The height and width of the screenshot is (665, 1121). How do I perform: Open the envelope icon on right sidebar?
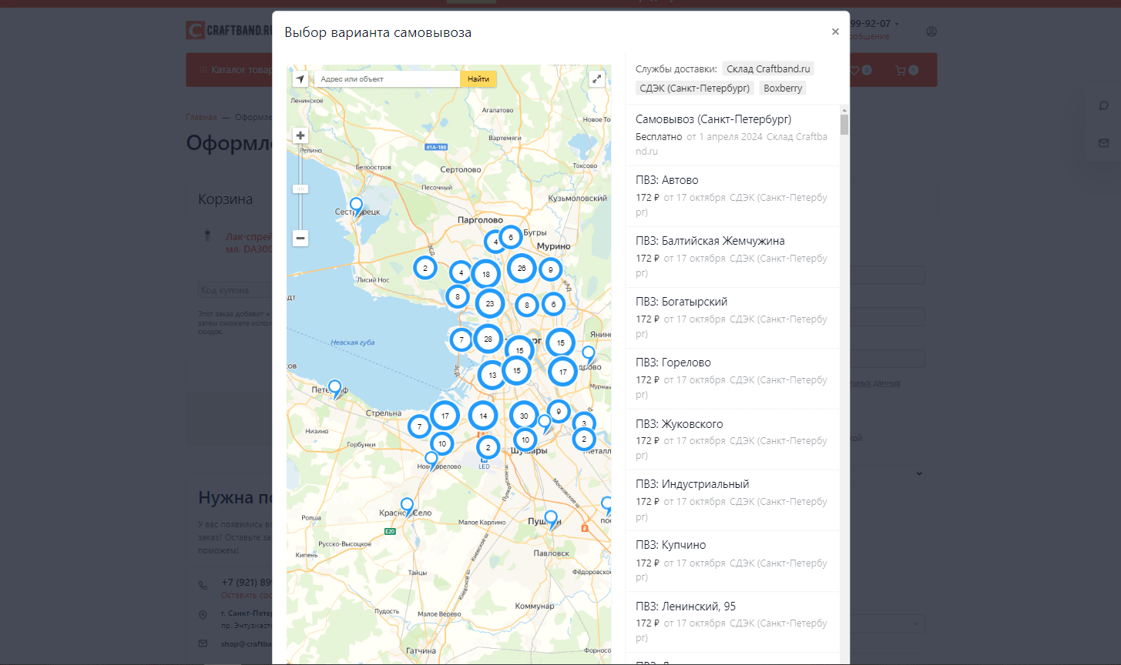point(1103,143)
